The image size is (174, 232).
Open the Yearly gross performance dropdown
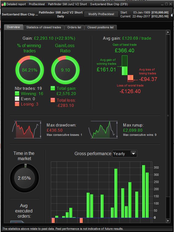tap(125, 154)
